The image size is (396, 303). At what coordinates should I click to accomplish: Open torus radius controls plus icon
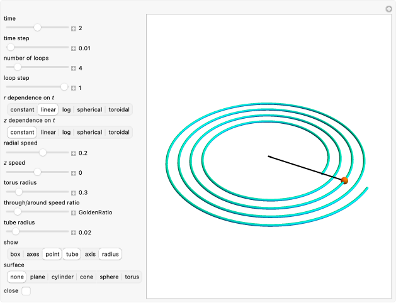(x=74, y=192)
